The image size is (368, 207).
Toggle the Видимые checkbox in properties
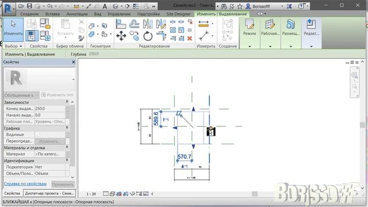(x=38, y=135)
